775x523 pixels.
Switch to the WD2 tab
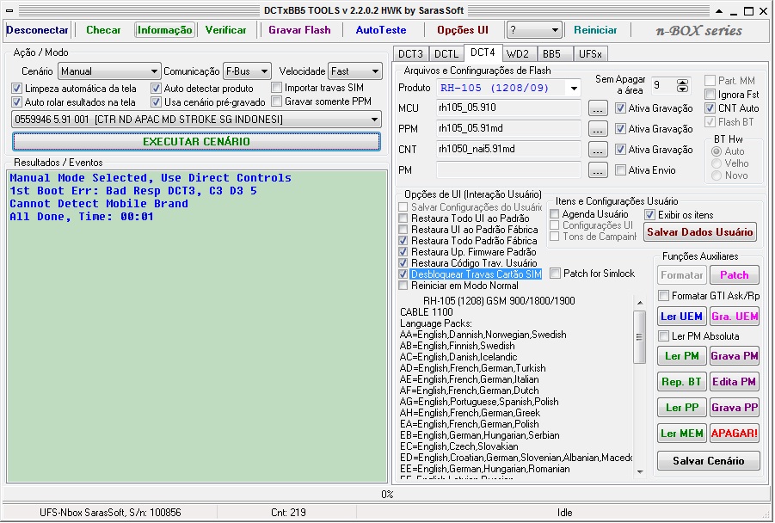(518, 54)
